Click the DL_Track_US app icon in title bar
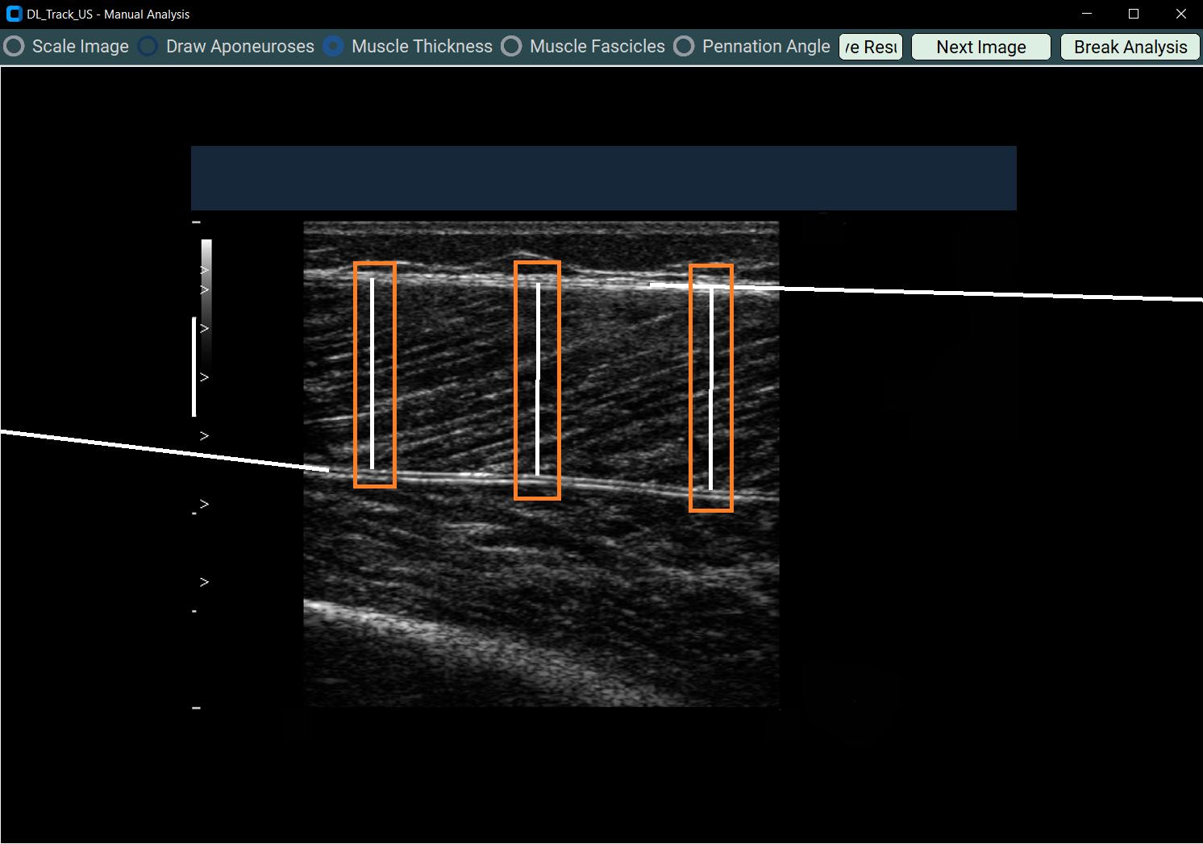The height and width of the screenshot is (844, 1203). coord(14,14)
